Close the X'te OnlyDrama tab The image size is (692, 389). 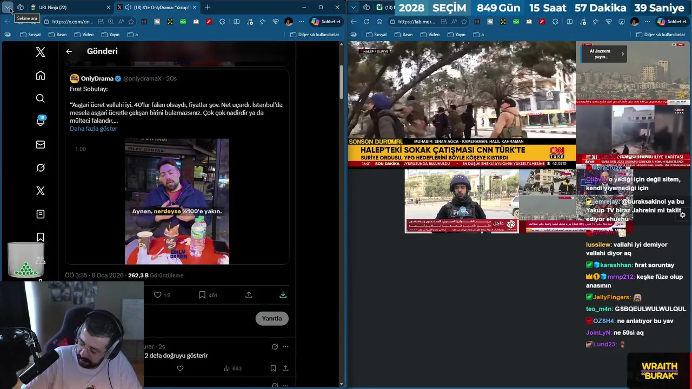tap(195, 7)
